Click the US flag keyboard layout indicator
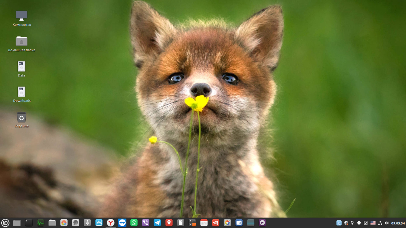The width and height of the screenshot is (406, 228). [373, 223]
